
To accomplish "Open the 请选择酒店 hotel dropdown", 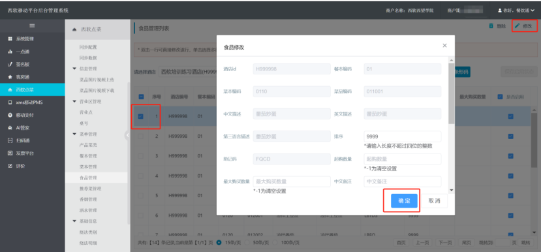I will point(188,72).
